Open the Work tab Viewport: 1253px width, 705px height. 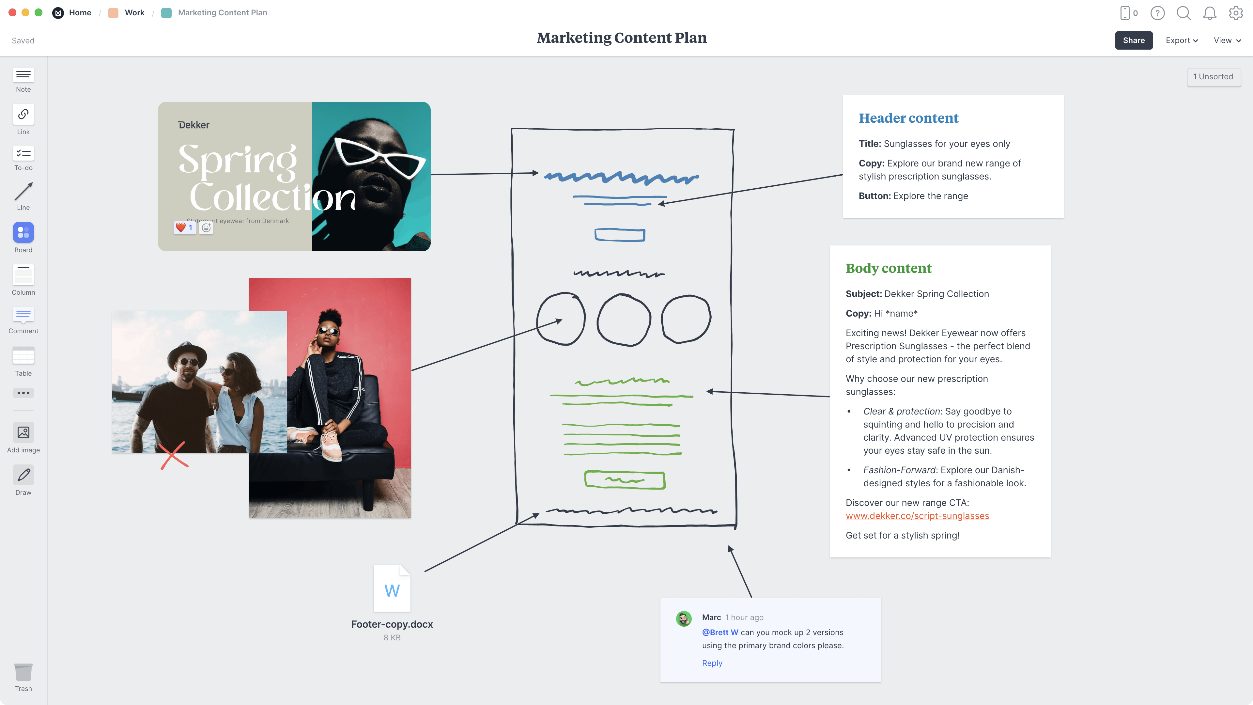[133, 12]
